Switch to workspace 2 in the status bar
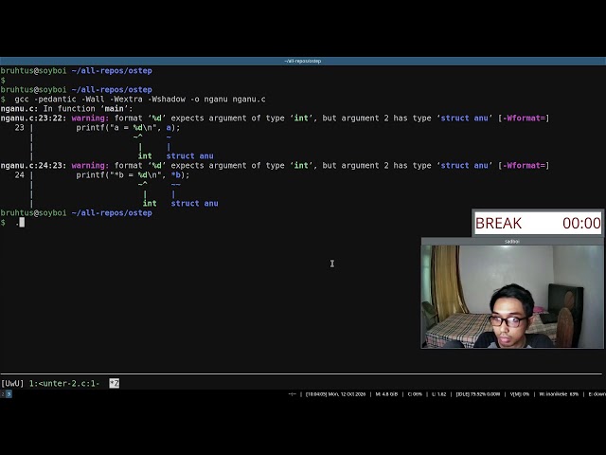 (2, 394)
